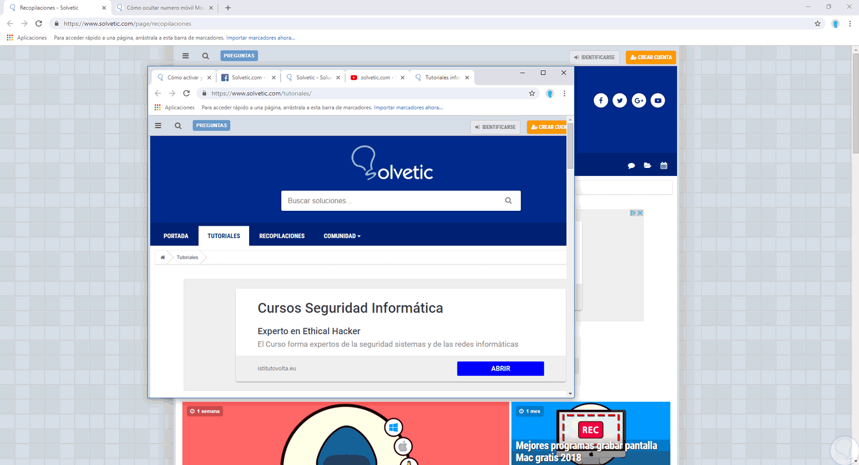
Task: Close the YouTube 'solvetic.com' browser tab
Action: [403, 78]
